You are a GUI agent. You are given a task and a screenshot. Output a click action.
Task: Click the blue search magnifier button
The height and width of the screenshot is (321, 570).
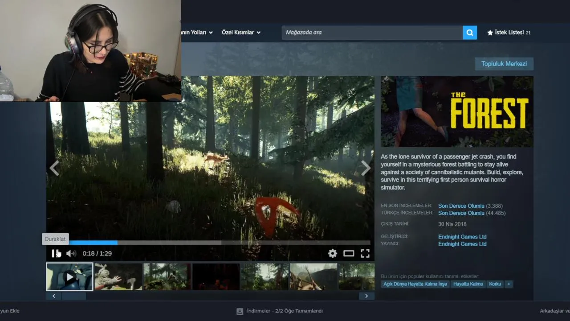(x=470, y=33)
